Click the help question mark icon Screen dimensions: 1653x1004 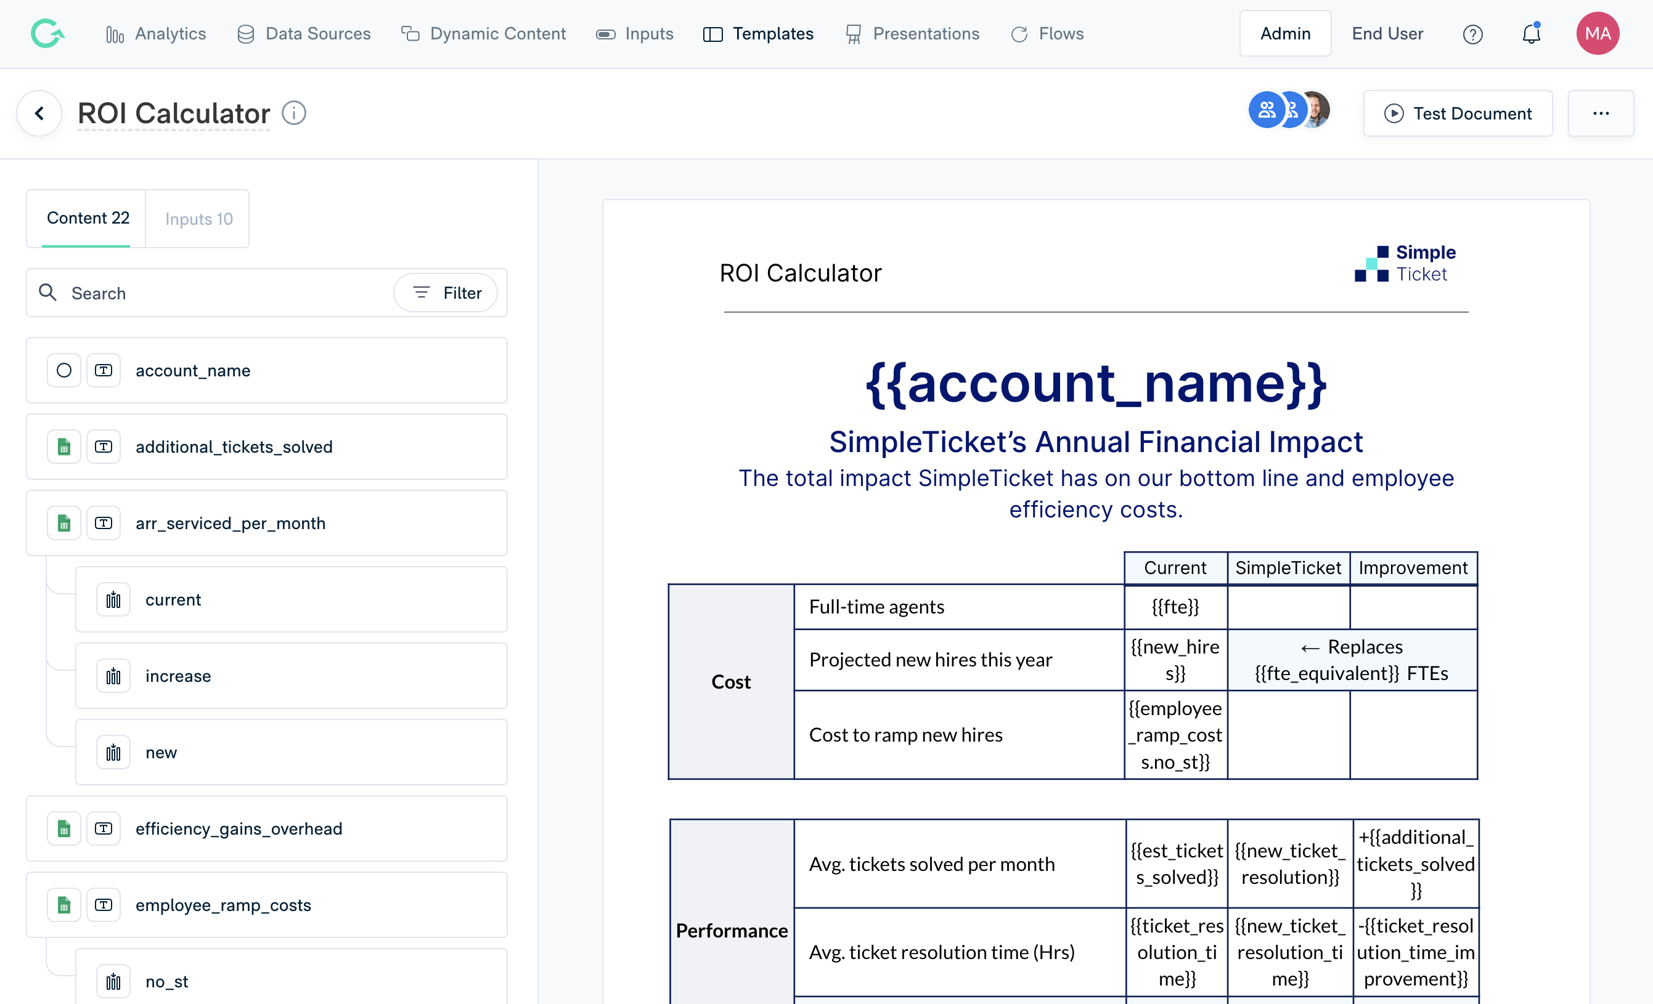[x=1472, y=34]
